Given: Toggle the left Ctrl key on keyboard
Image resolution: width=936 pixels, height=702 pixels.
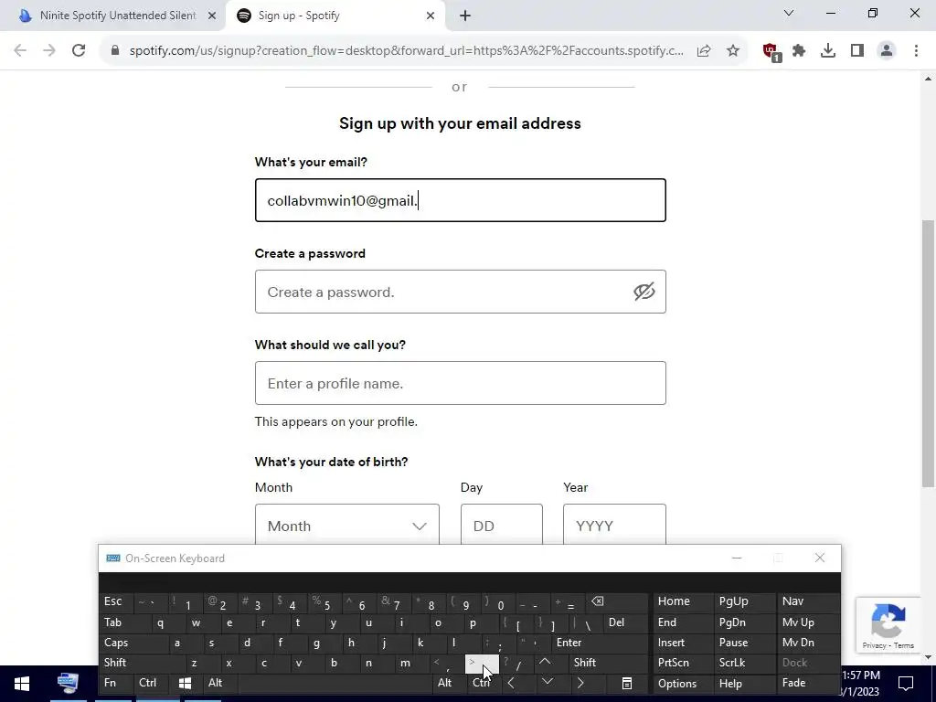Looking at the screenshot, I should (152, 683).
